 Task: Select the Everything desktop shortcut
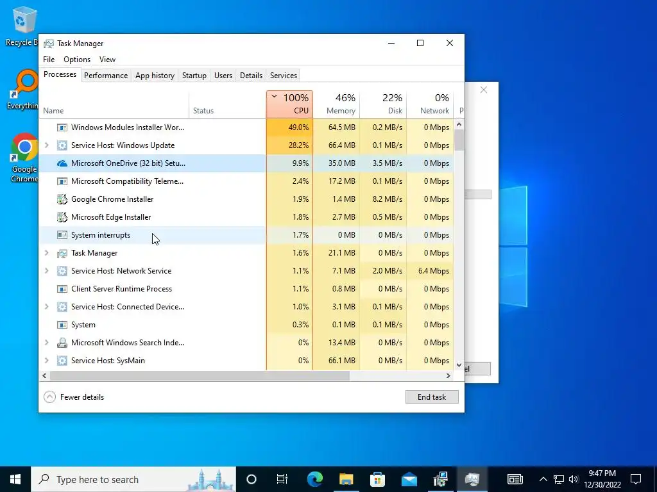pos(23,90)
